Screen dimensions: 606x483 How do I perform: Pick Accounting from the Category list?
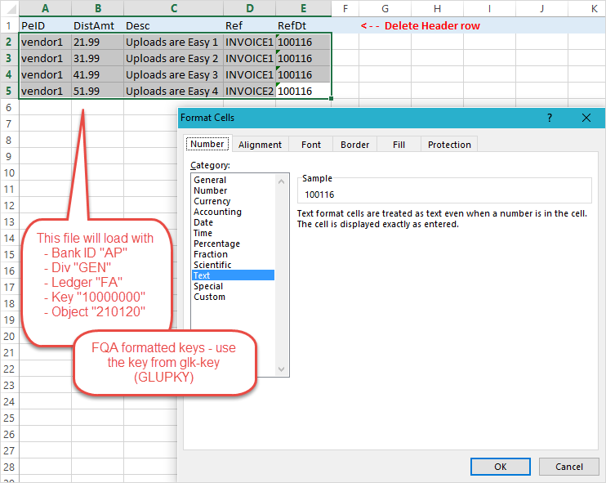tap(217, 212)
